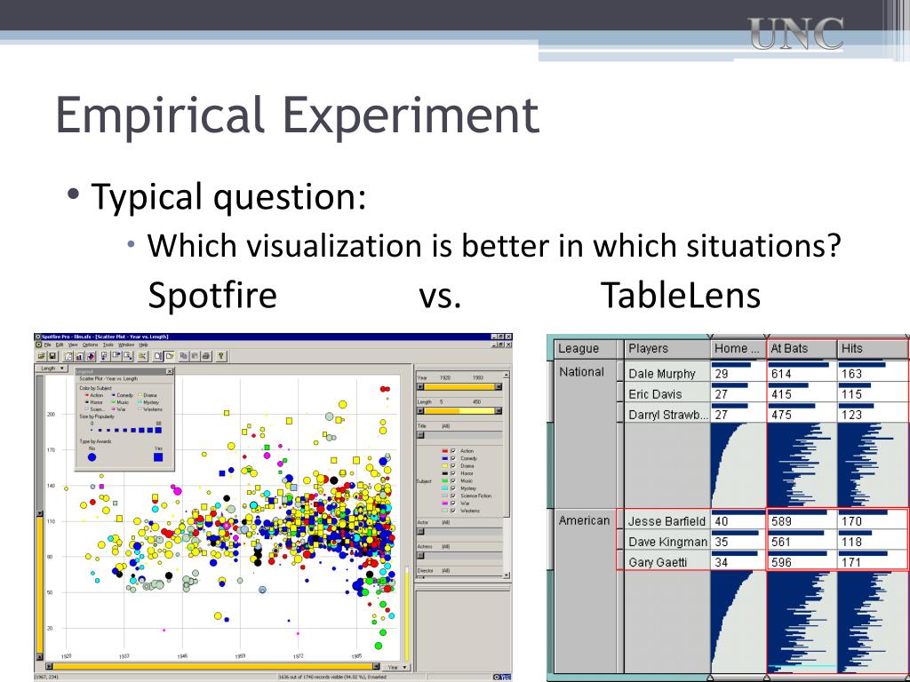Click the Eric Davis row in TableLens
The height and width of the screenshot is (682, 910).
tap(766, 393)
